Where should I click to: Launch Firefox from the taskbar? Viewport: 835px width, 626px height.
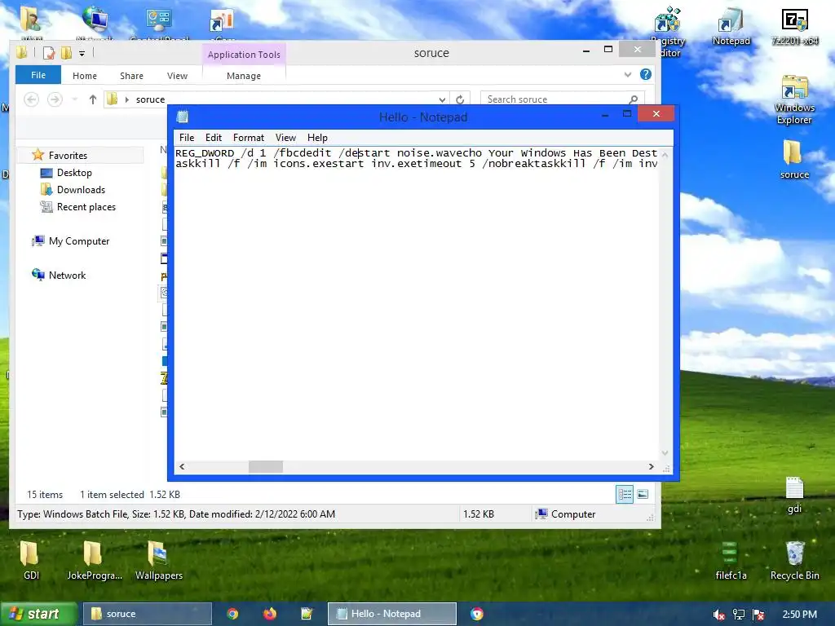pos(270,614)
